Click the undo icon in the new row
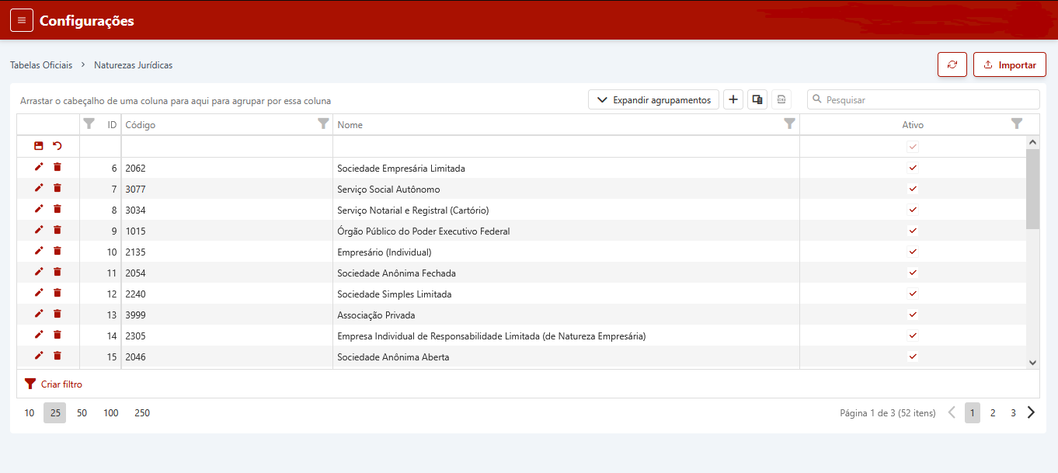The width and height of the screenshot is (1058, 473). click(x=57, y=146)
